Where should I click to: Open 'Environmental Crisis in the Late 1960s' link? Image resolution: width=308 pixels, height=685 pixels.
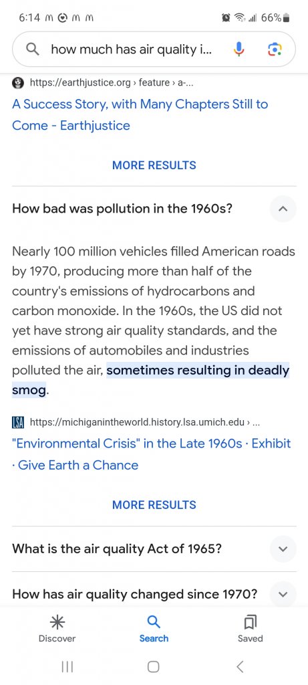(x=152, y=454)
